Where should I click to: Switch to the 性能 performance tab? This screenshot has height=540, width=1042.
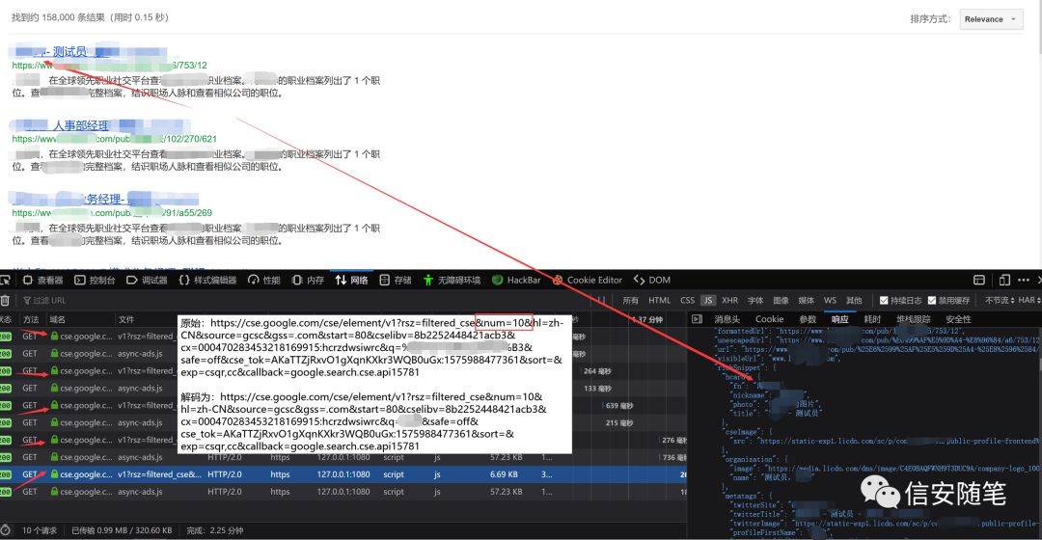coord(263,281)
